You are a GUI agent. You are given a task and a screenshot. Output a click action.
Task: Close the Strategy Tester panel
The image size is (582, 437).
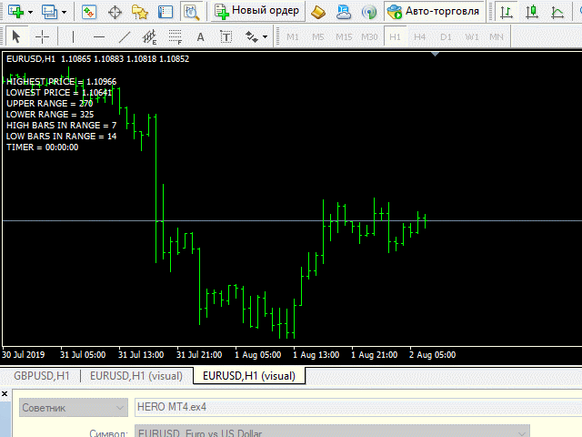[5, 393]
